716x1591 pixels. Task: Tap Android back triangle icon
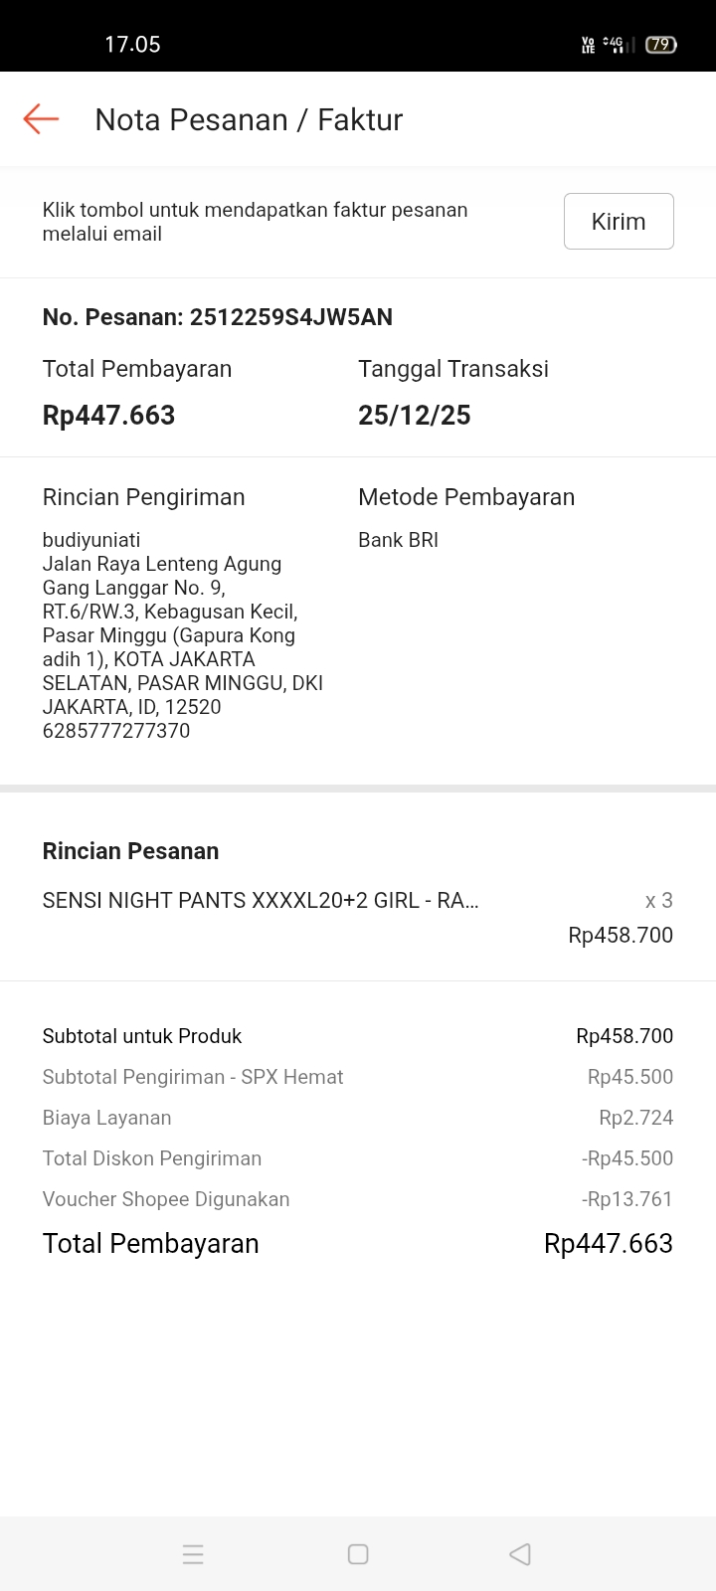pyautogui.click(x=520, y=1554)
